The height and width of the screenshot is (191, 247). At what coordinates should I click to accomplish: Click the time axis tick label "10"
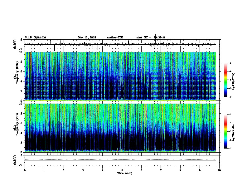click(x=219, y=170)
